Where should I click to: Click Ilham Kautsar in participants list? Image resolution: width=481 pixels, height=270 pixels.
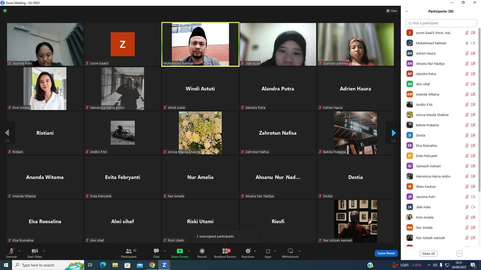441,186
